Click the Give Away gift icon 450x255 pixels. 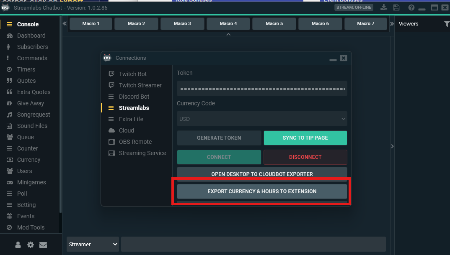10,103
